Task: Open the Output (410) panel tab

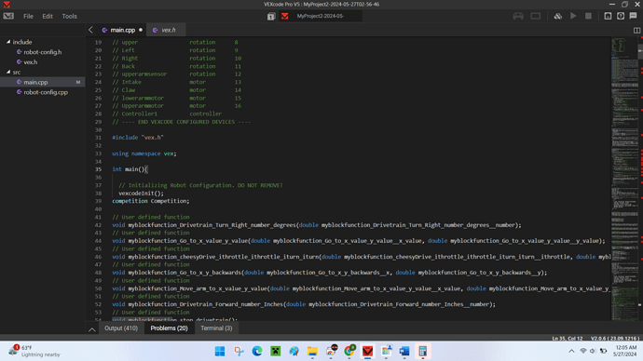Action: [121, 328]
